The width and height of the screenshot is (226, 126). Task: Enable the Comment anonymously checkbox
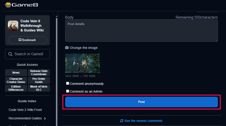pos(68,83)
